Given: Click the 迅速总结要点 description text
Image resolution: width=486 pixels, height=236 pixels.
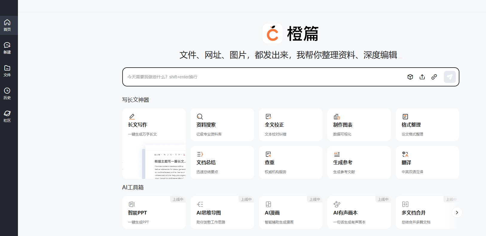Looking at the screenshot, I should [207, 172].
